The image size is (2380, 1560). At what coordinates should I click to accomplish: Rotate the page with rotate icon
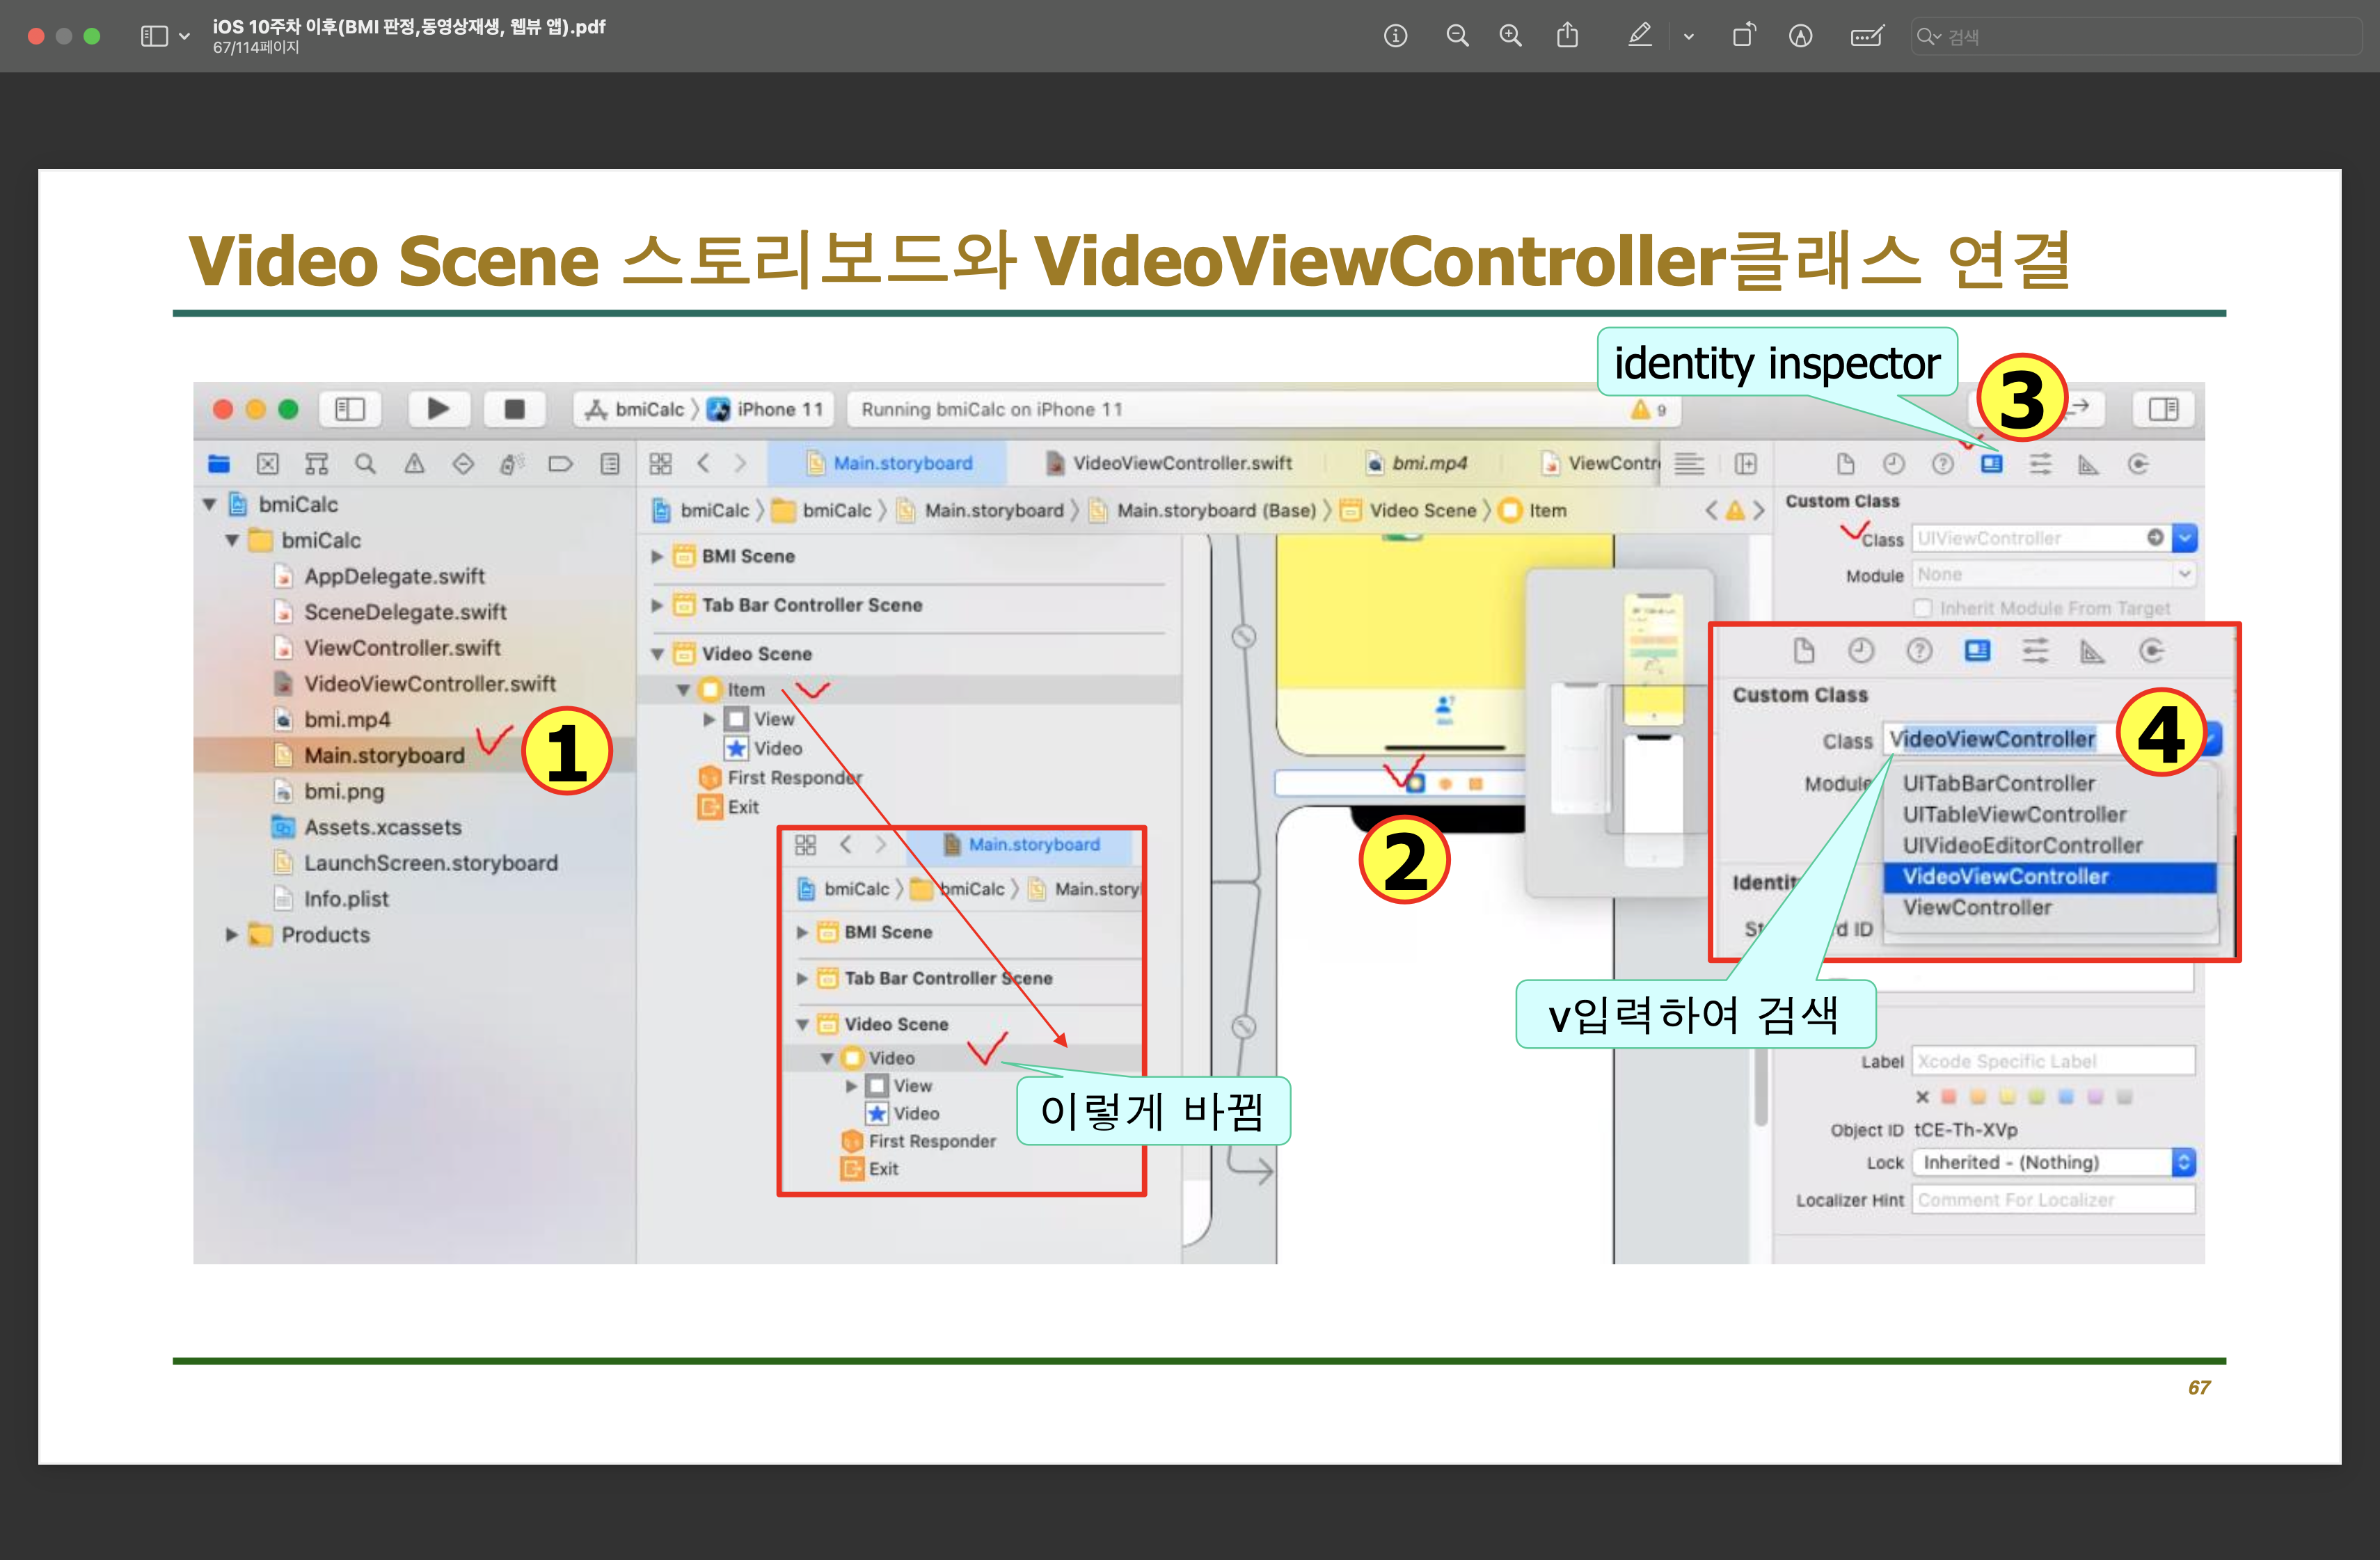1743,36
